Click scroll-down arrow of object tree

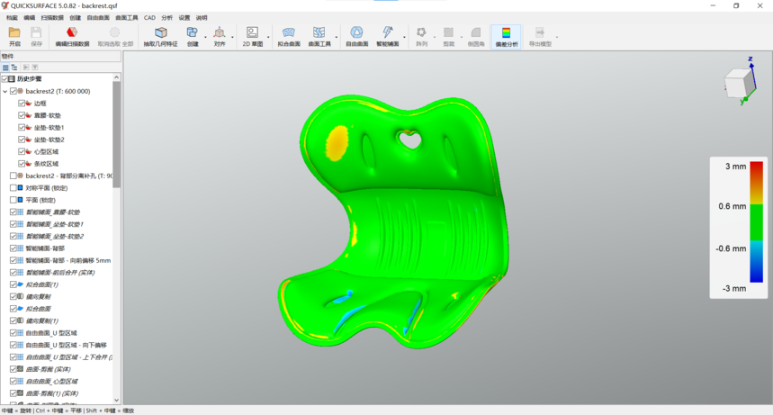[x=116, y=401]
